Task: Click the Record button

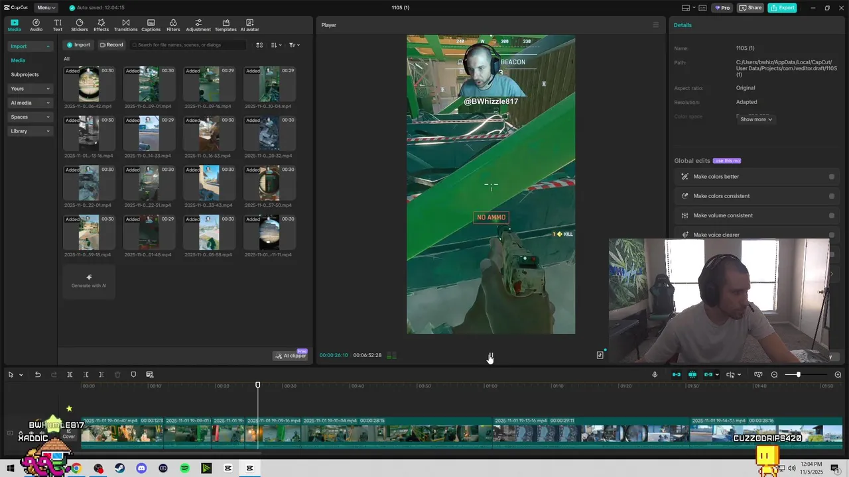Action: click(111, 45)
